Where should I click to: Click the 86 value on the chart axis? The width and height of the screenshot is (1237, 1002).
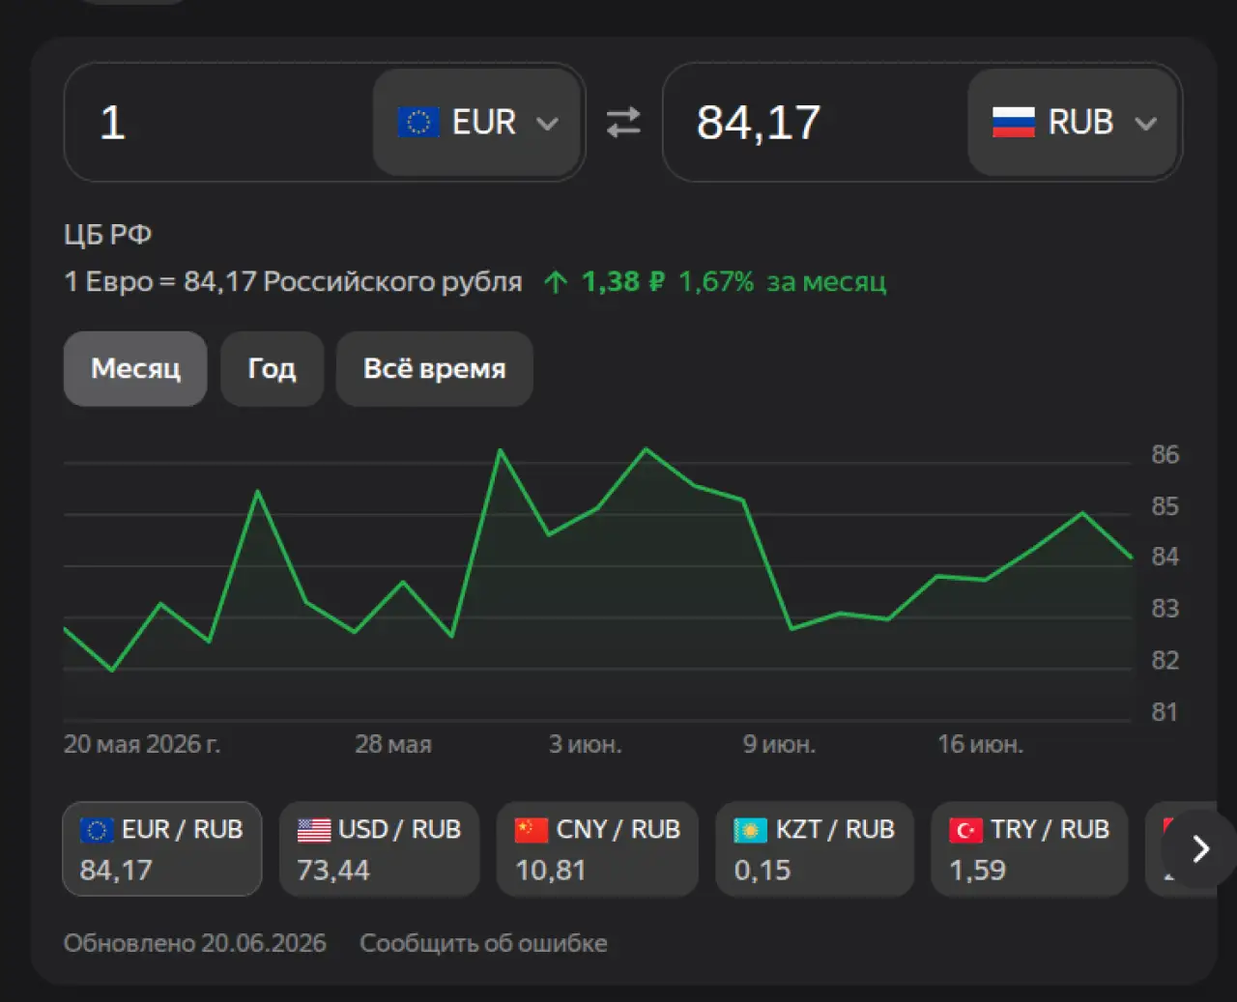(x=1165, y=455)
